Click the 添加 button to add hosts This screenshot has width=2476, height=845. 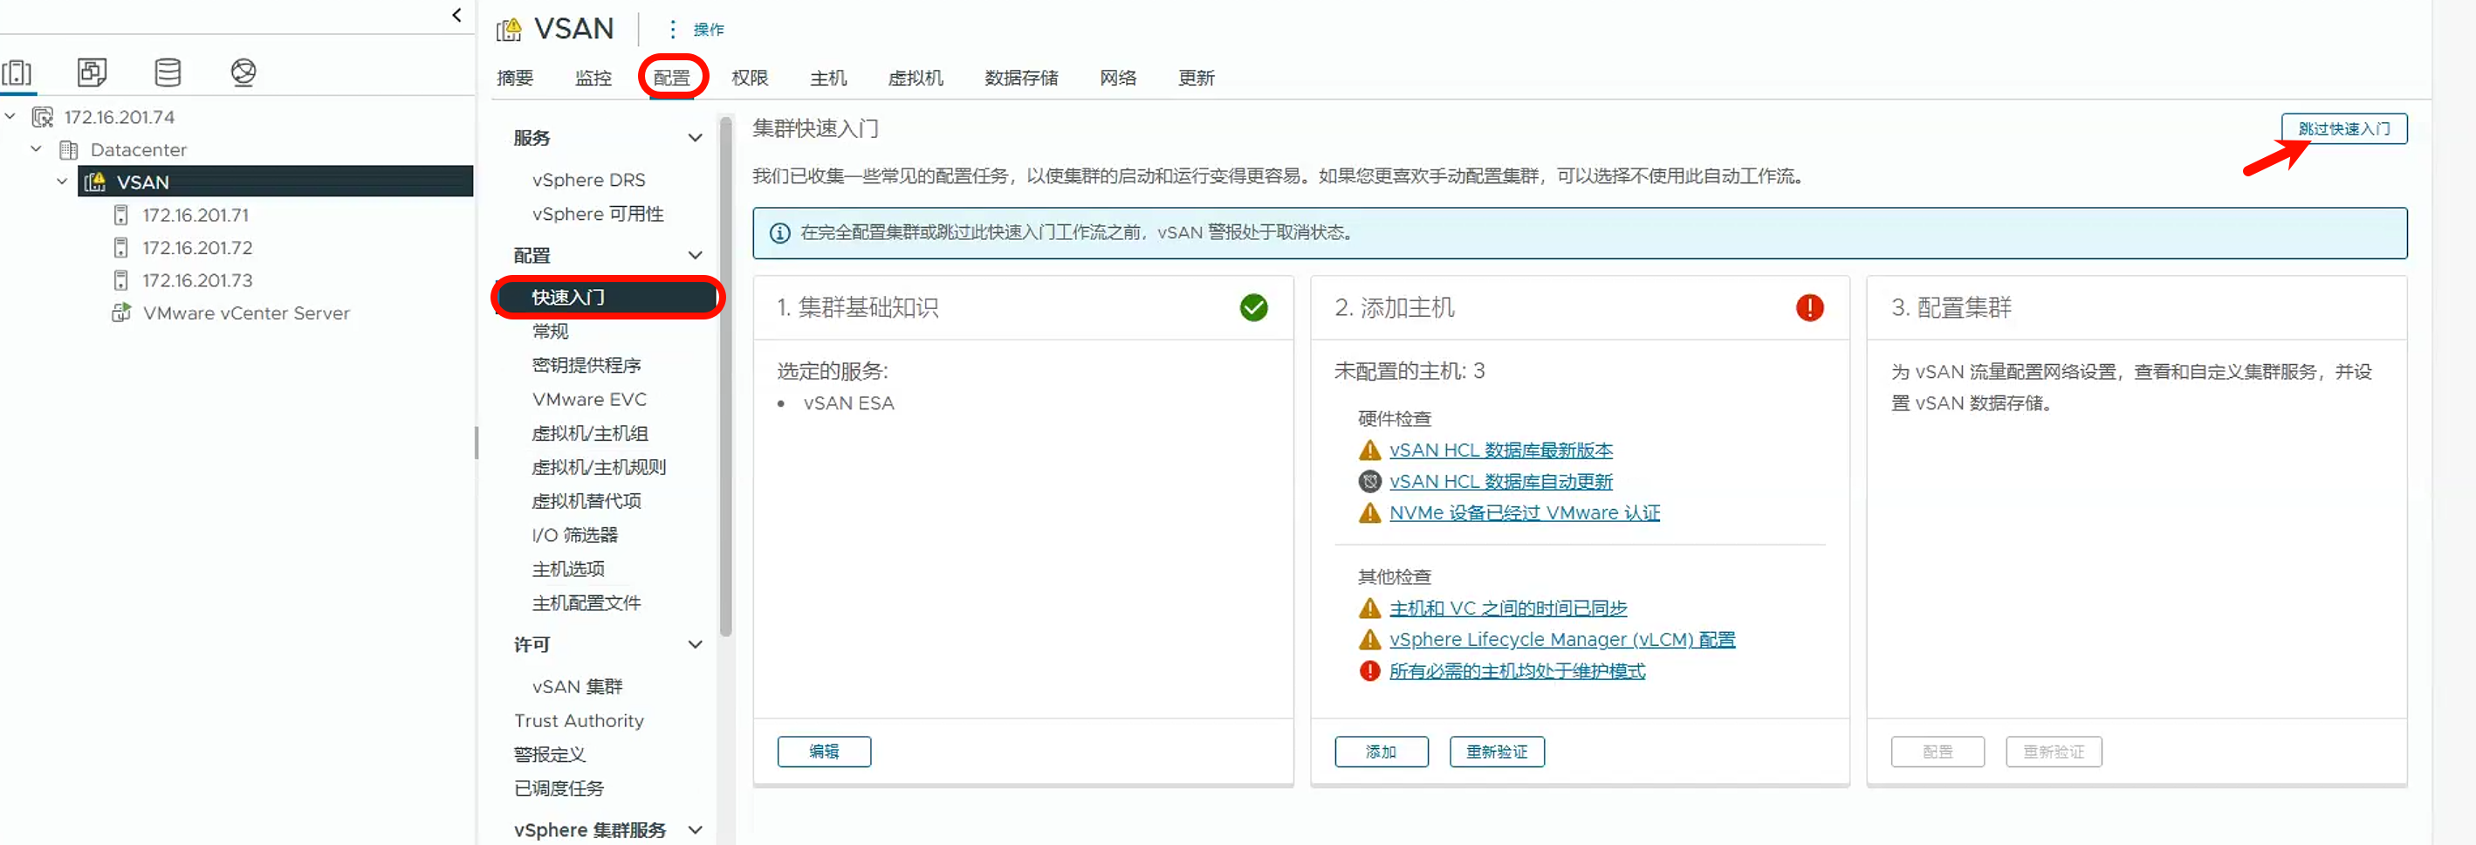1382,752
